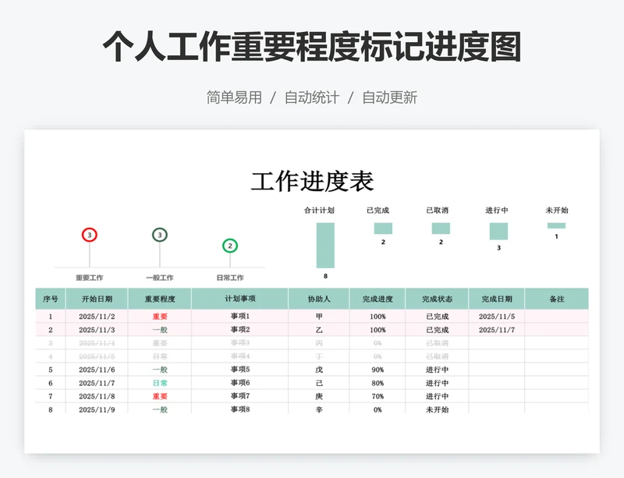Click the assistant cell 庚
This screenshot has width=624, height=478.
pyautogui.click(x=319, y=396)
